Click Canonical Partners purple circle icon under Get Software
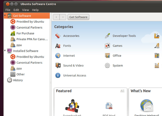Screen dimensions: 162x116 tap(13, 28)
